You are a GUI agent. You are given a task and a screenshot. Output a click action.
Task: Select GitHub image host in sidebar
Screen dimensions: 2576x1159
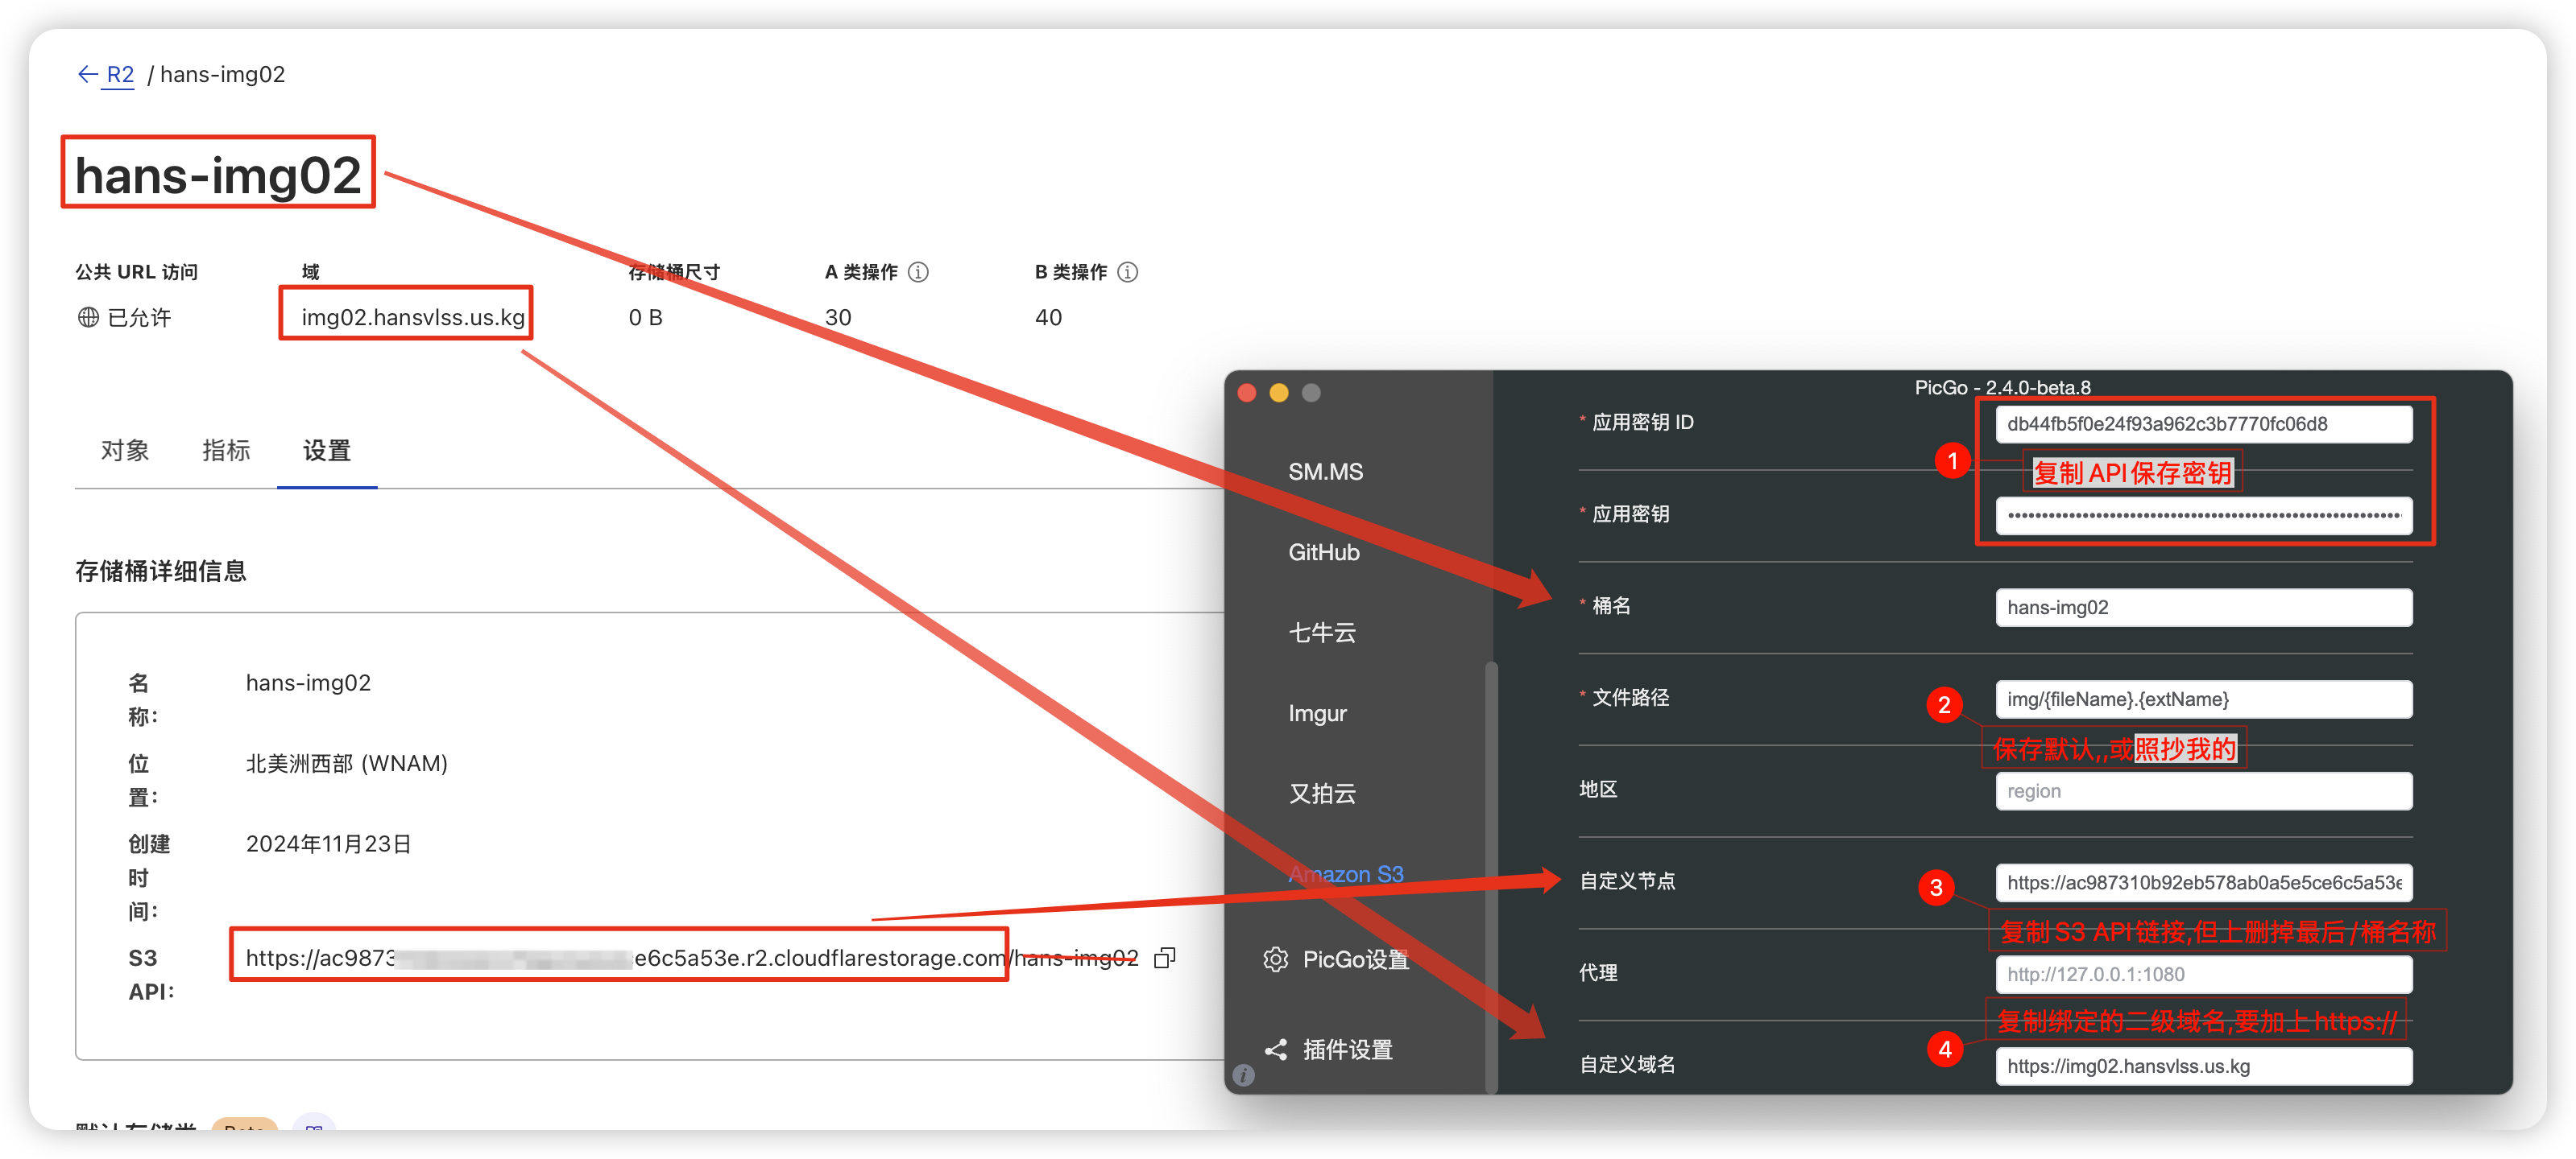click(x=1323, y=551)
